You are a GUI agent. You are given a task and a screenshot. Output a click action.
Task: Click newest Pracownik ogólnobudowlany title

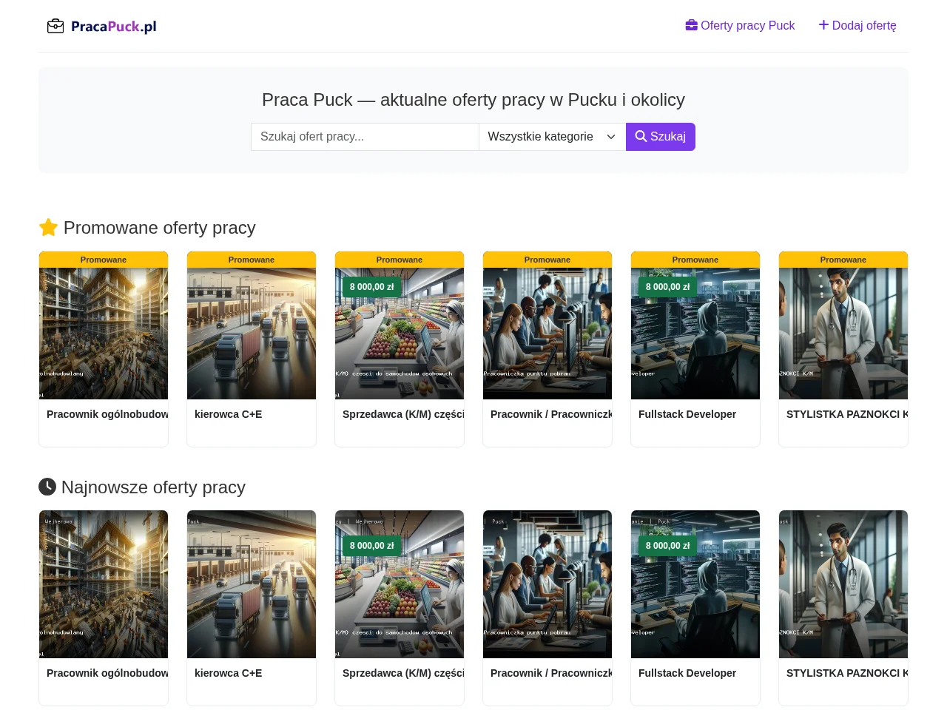(107, 673)
